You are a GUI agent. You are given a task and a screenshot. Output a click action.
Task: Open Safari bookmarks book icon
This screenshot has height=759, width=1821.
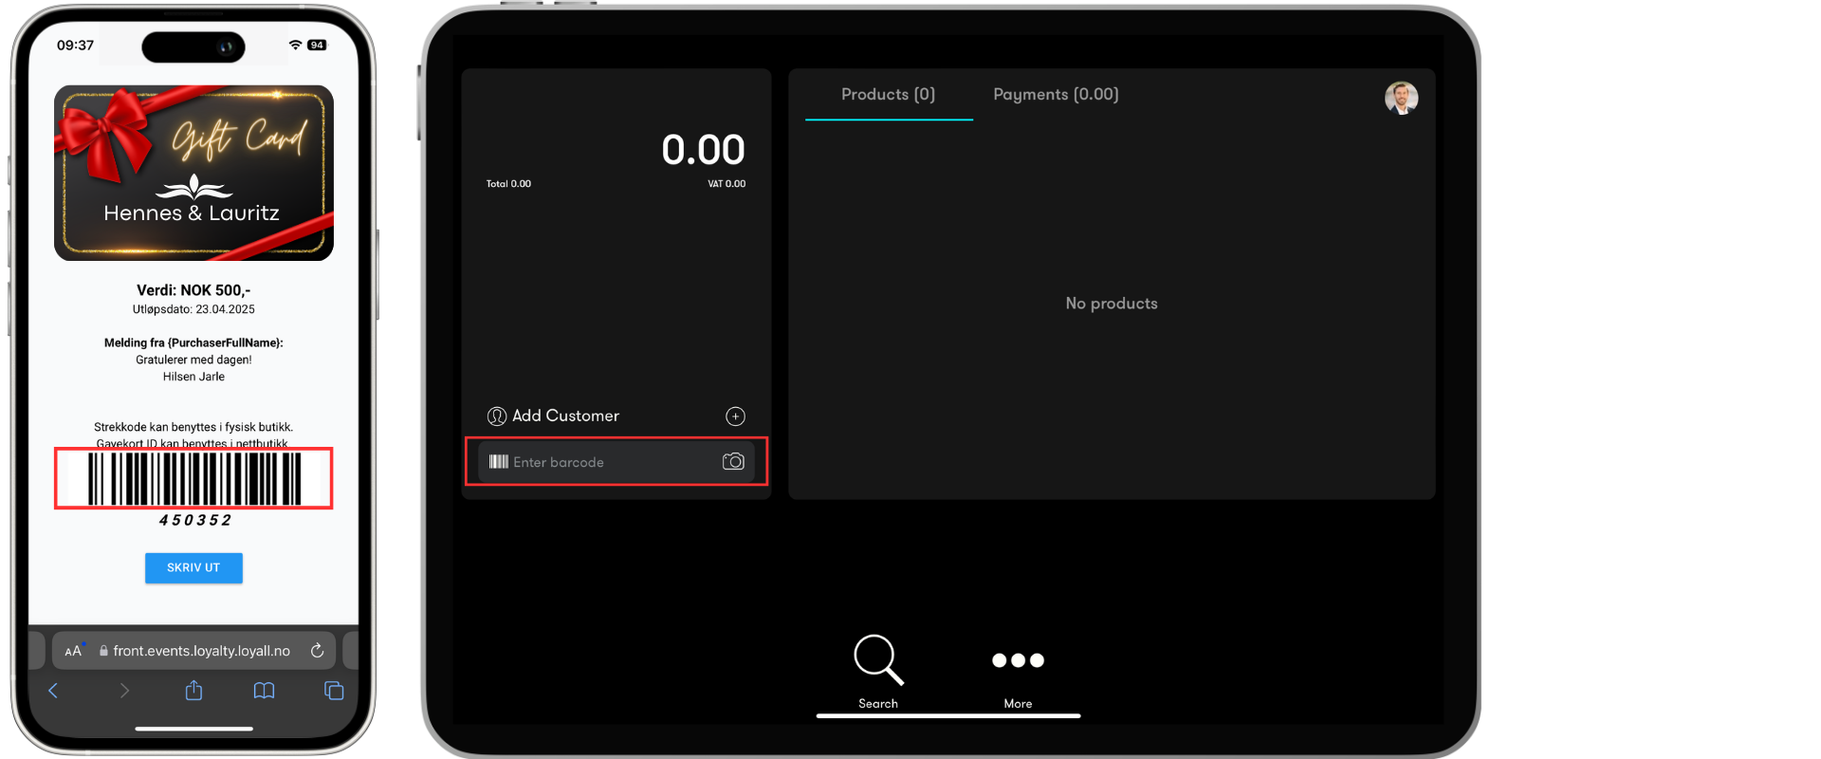264,691
